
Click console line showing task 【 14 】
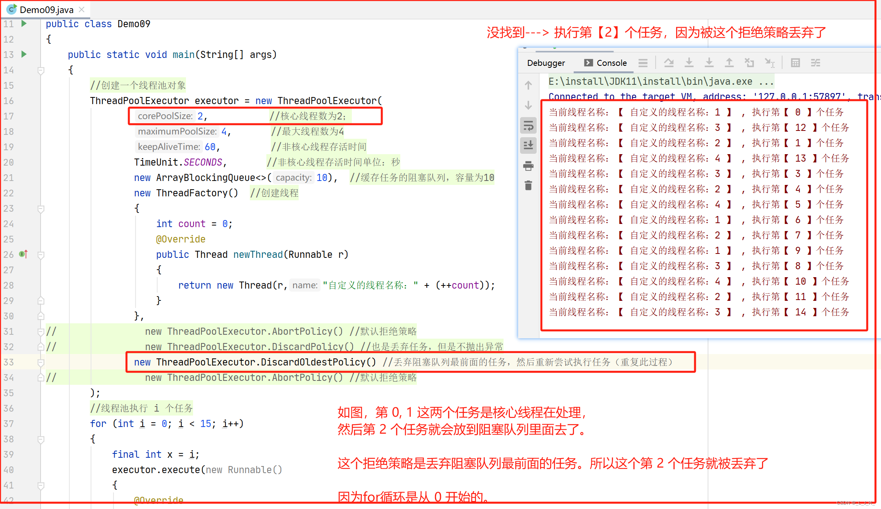click(699, 312)
